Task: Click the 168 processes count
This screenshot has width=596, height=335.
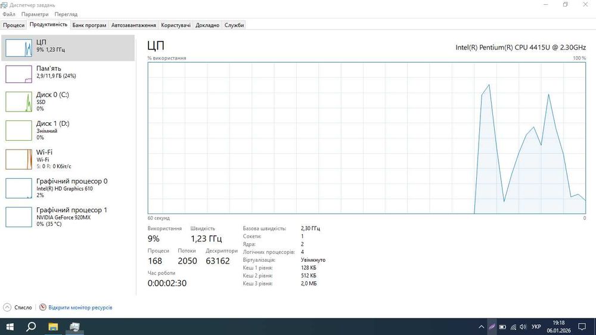Action: (x=155, y=261)
